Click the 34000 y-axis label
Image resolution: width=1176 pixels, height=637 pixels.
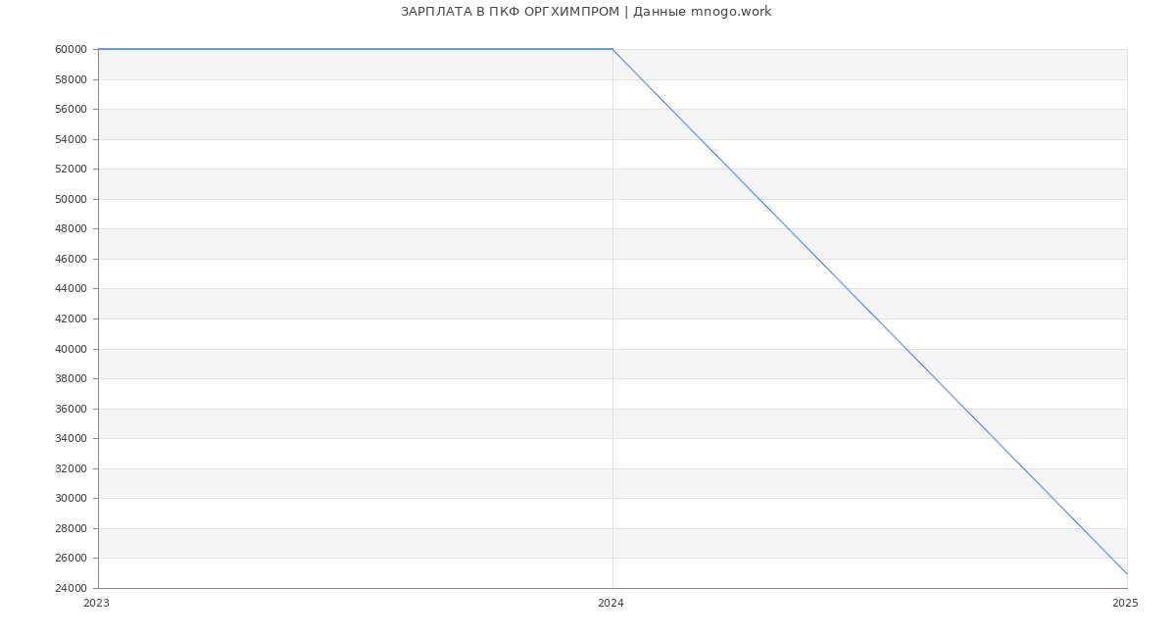click(x=73, y=438)
